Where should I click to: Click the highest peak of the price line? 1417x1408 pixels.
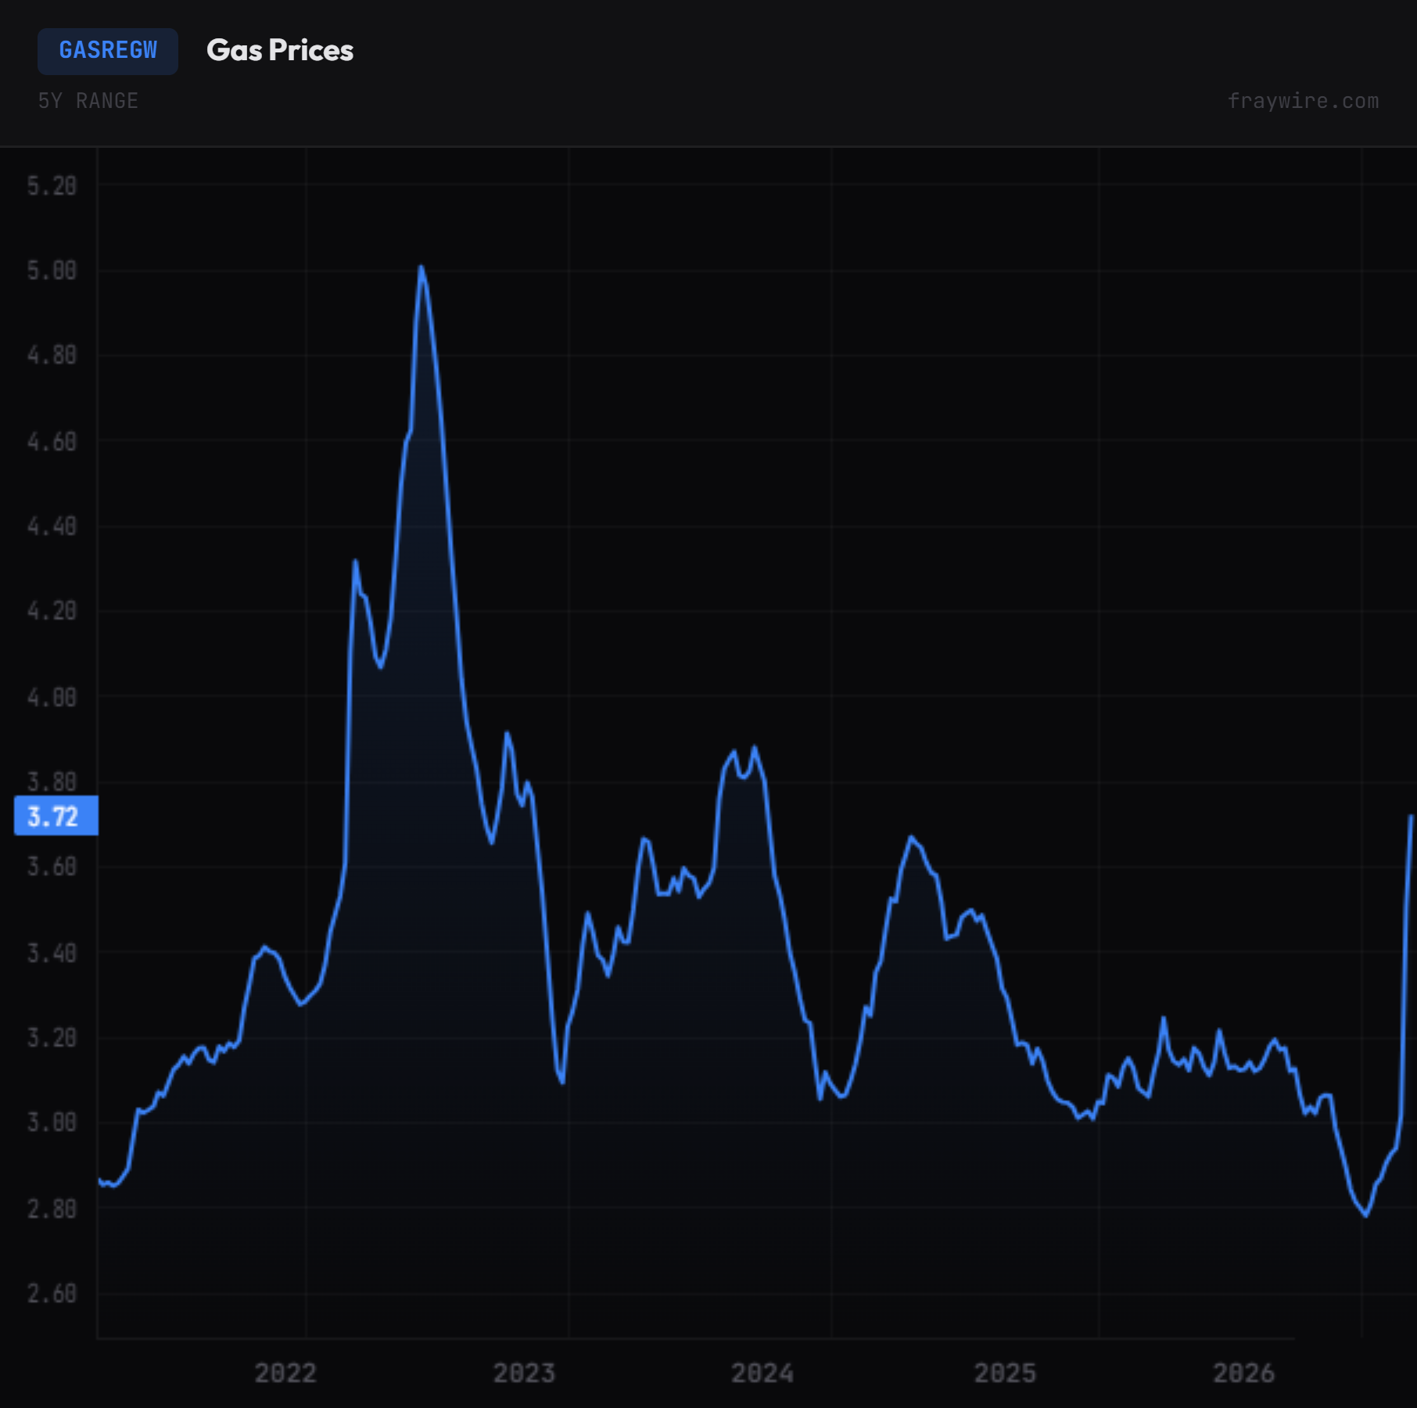(x=421, y=268)
